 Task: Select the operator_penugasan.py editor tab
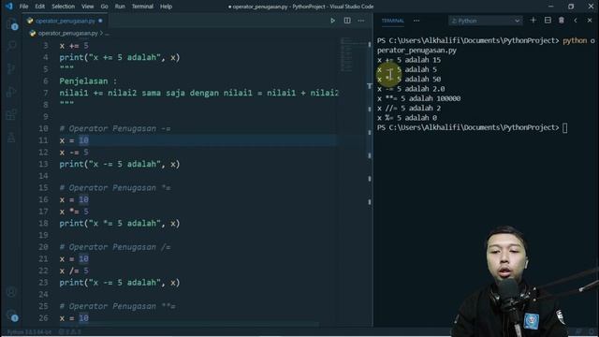click(65, 21)
